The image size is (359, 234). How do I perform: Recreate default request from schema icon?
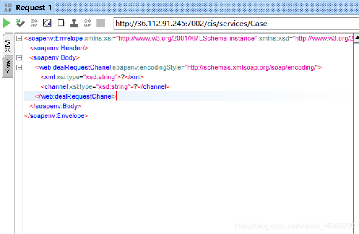coord(34,23)
